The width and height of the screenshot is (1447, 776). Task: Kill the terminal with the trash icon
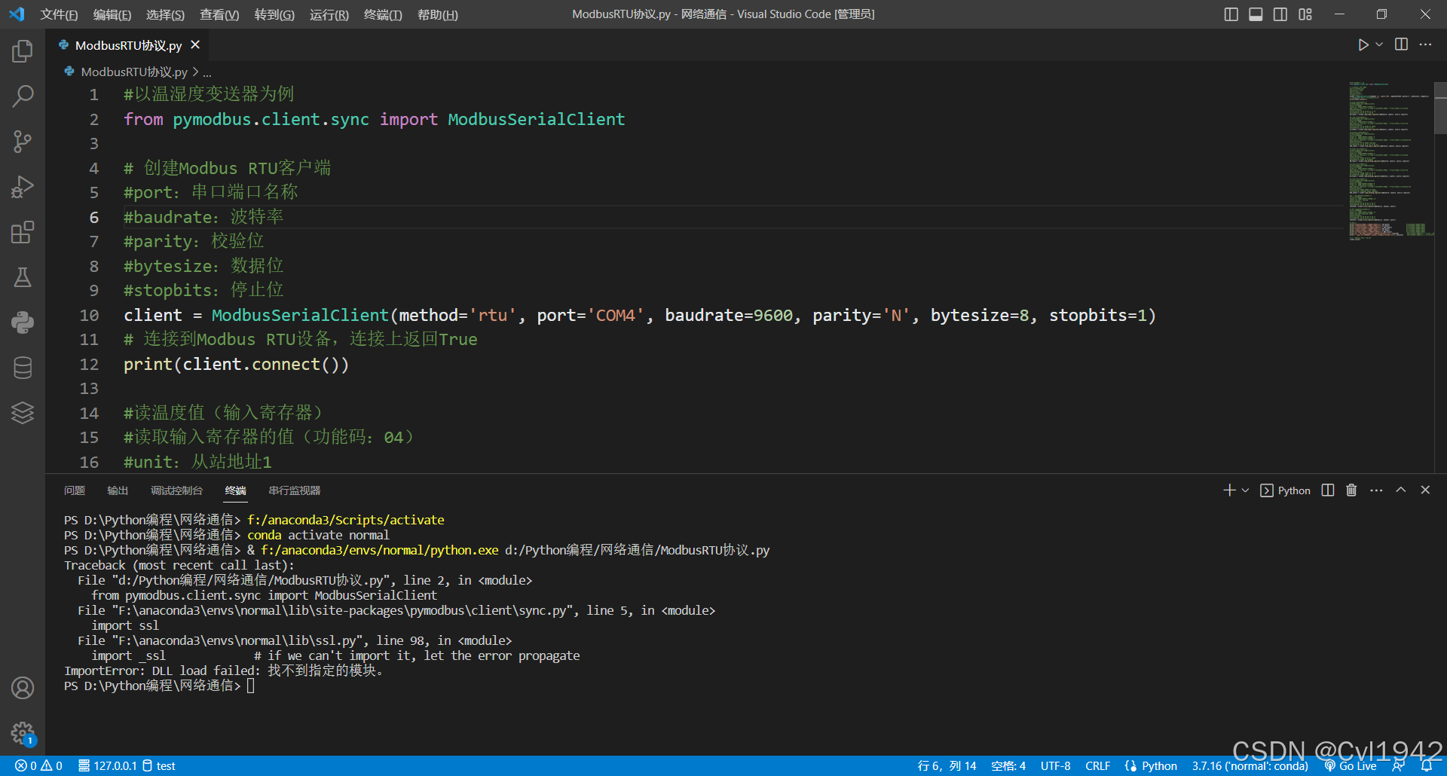click(x=1351, y=490)
